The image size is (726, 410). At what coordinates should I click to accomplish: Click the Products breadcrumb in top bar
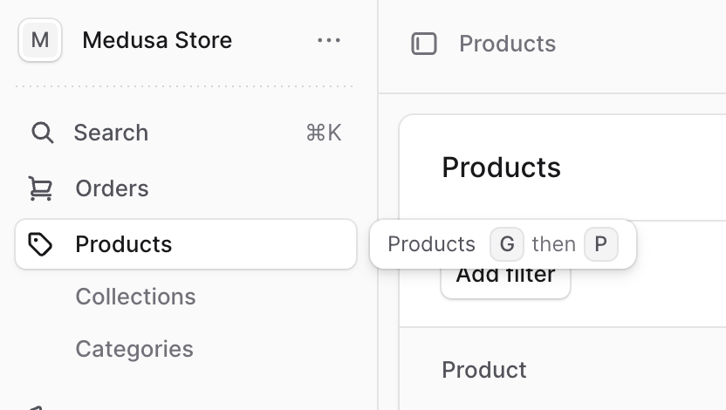[x=507, y=44]
